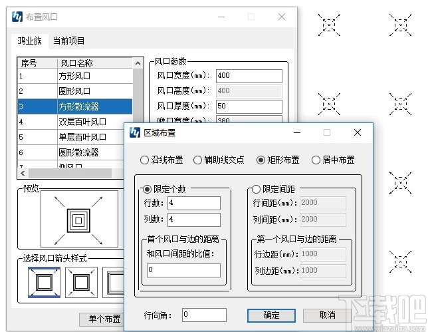Switch to the 鸿业族 tab
Viewport: 428px width, 332px height.
(30, 41)
